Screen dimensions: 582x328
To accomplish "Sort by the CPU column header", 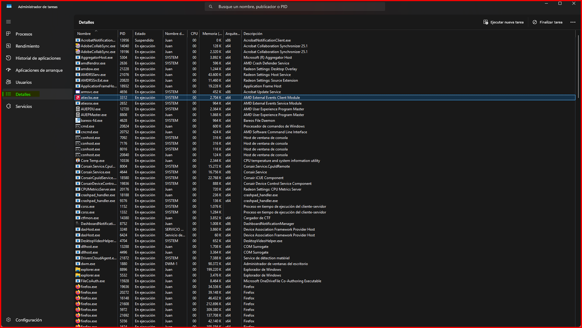I will click(x=194, y=34).
